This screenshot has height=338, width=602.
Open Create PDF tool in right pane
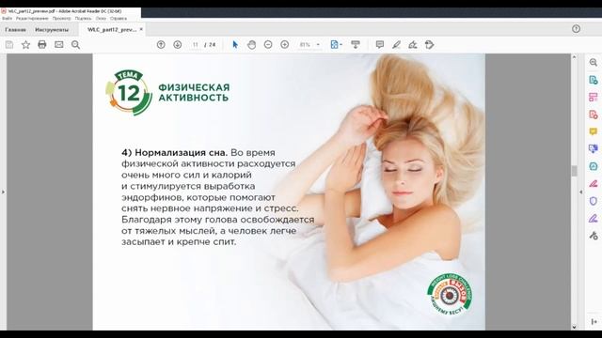pos(594,115)
